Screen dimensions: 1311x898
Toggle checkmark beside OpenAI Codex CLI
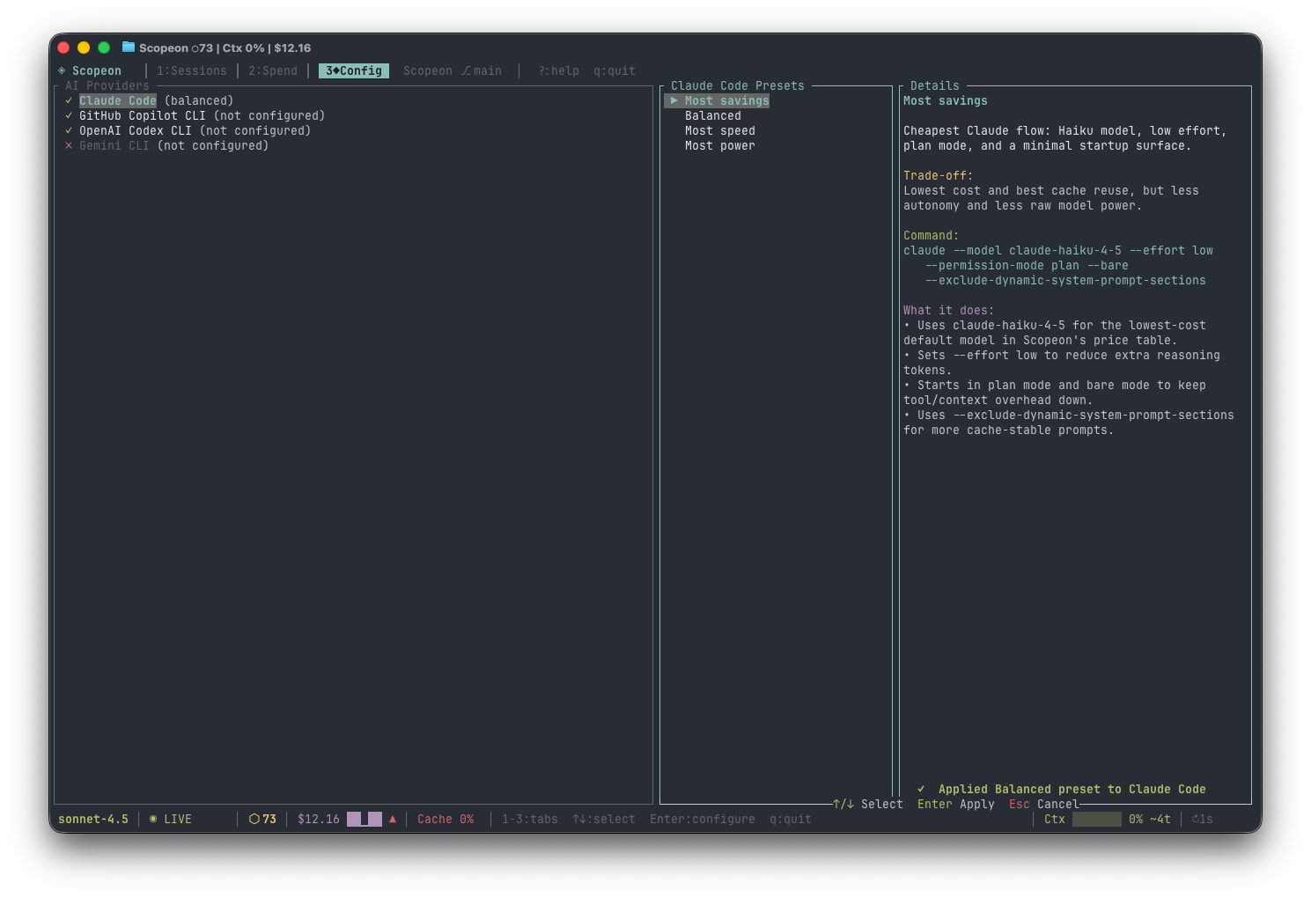[69, 130]
